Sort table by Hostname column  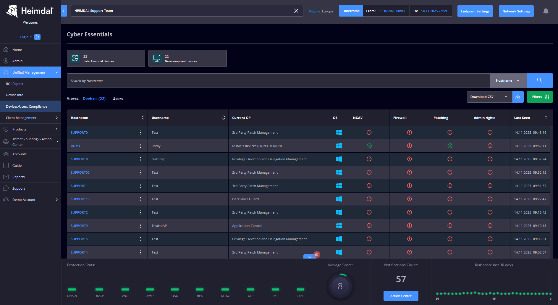click(x=143, y=118)
